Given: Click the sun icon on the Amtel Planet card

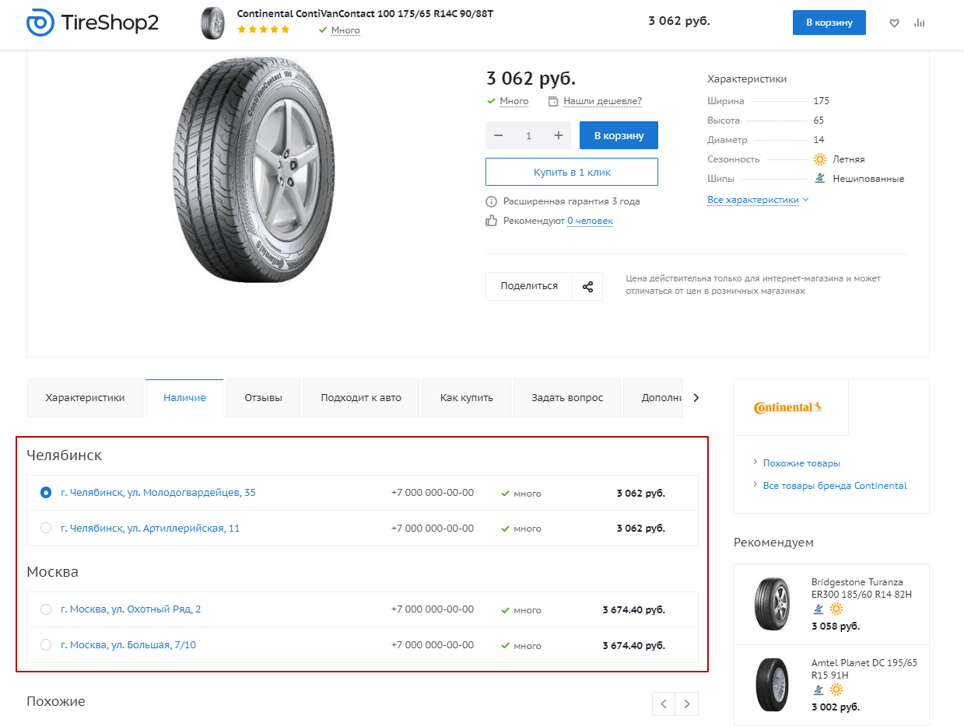Looking at the screenshot, I should pyautogui.click(x=836, y=689).
